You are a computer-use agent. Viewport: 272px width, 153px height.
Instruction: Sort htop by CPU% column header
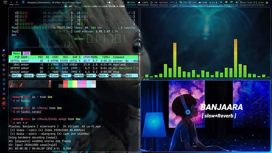(x=87, y=57)
